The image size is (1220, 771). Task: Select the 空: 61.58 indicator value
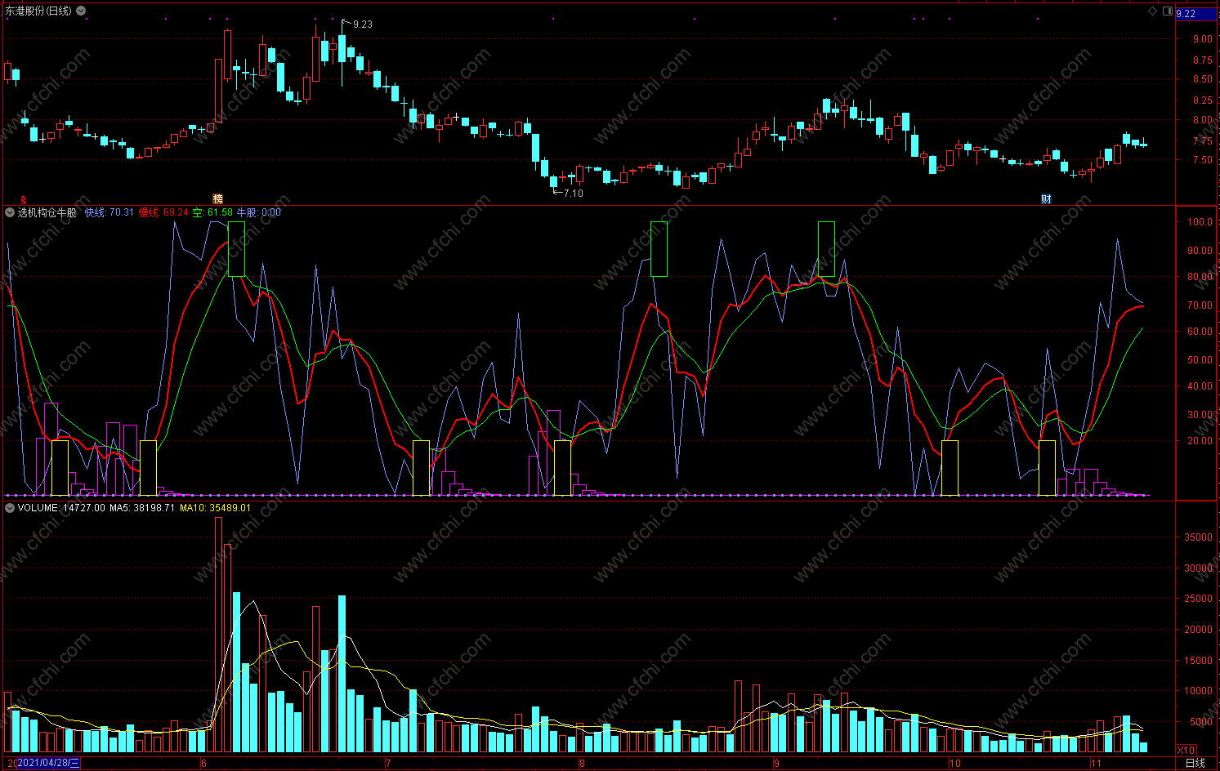pyautogui.click(x=212, y=212)
